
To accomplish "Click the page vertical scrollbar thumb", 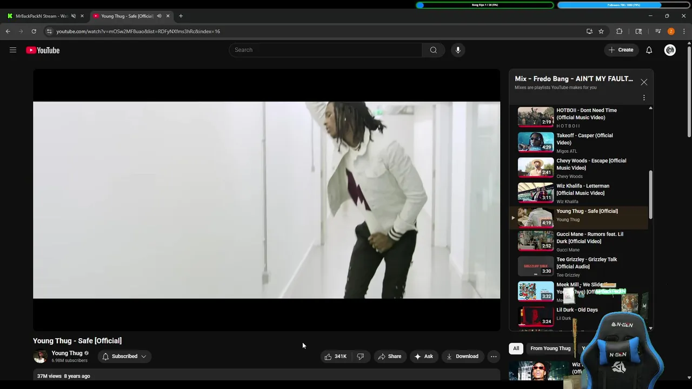I will pyautogui.click(x=689, y=92).
